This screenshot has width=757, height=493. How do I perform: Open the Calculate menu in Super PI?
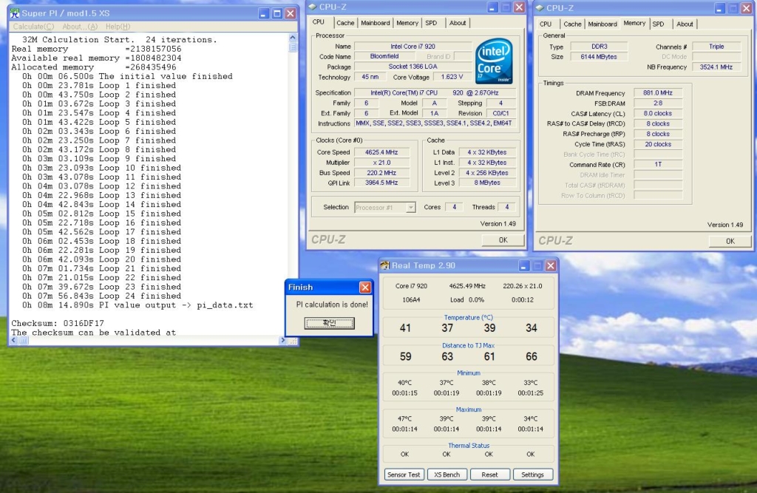click(33, 27)
